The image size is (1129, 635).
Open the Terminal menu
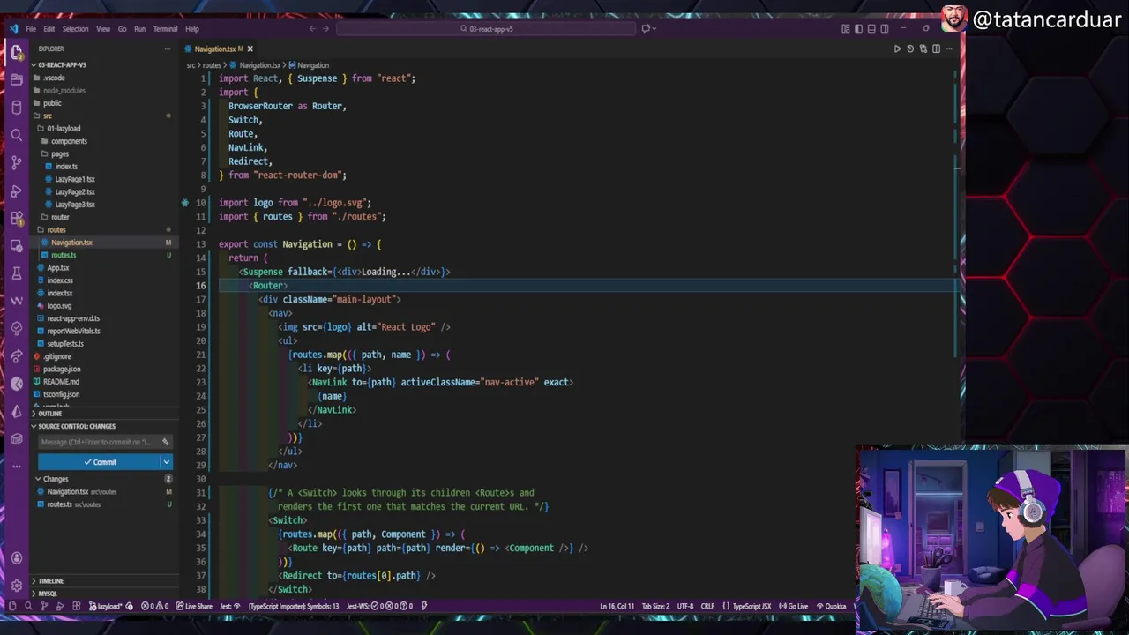click(165, 29)
